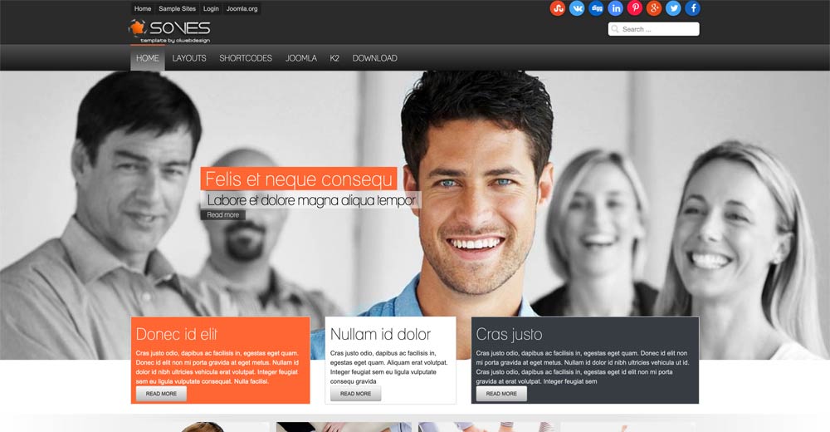Open the K2 menu item
Image resolution: width=830 pixels, height=432 pixels.
(x=334, y=58)
